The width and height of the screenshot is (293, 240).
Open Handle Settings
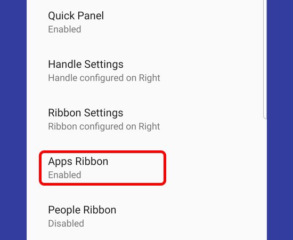[x=86, y=65]
